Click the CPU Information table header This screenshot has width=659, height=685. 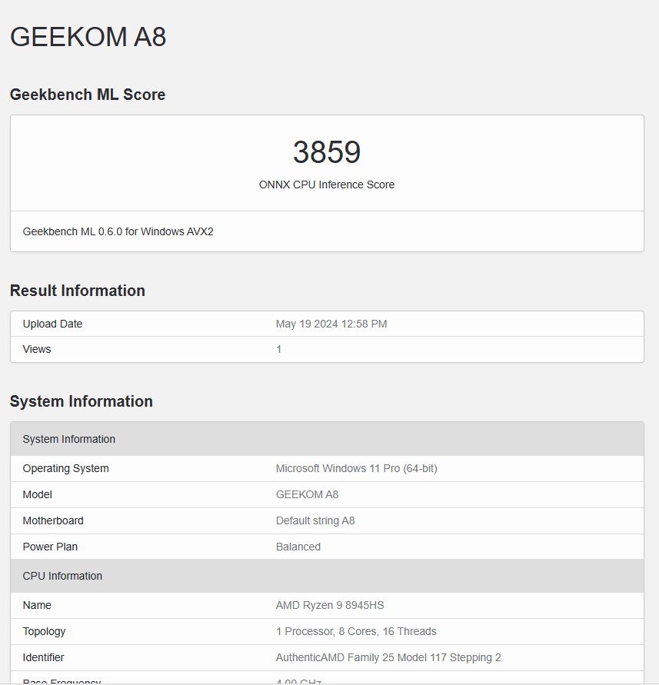[x=62, y=576]
